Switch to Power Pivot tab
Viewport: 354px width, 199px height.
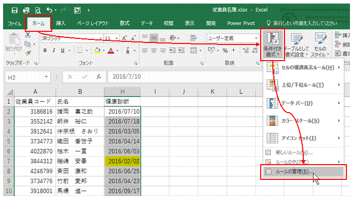[x=241, y=23]
